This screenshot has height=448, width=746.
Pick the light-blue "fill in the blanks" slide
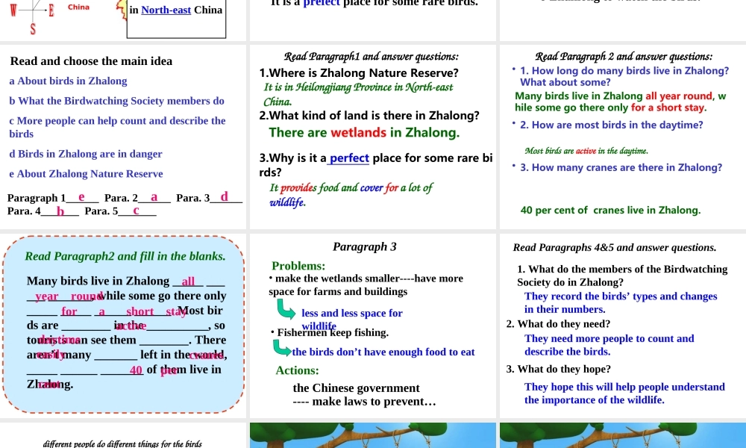[123, 325]
